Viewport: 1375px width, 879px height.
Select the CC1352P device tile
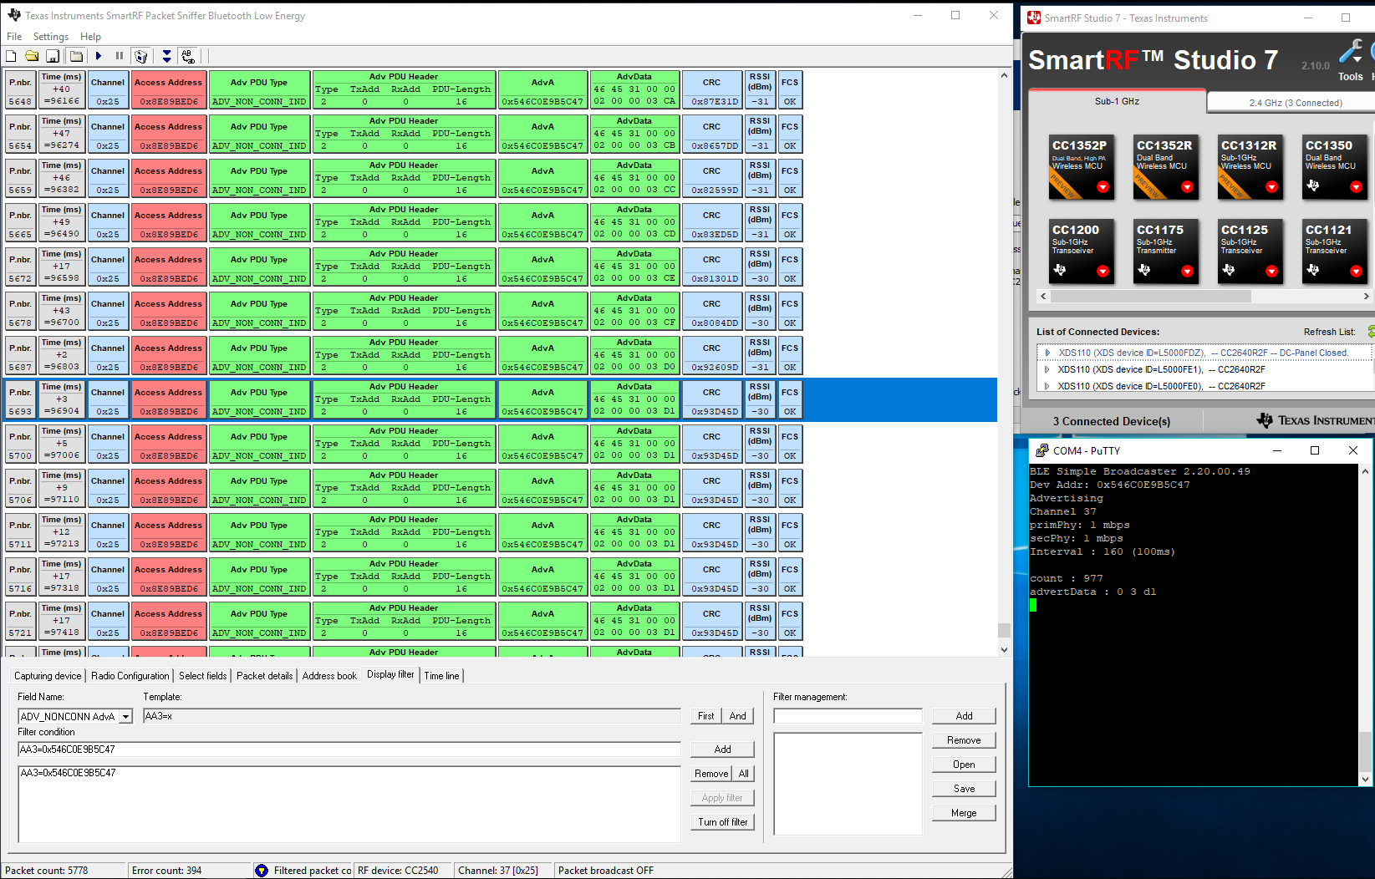1081,167
